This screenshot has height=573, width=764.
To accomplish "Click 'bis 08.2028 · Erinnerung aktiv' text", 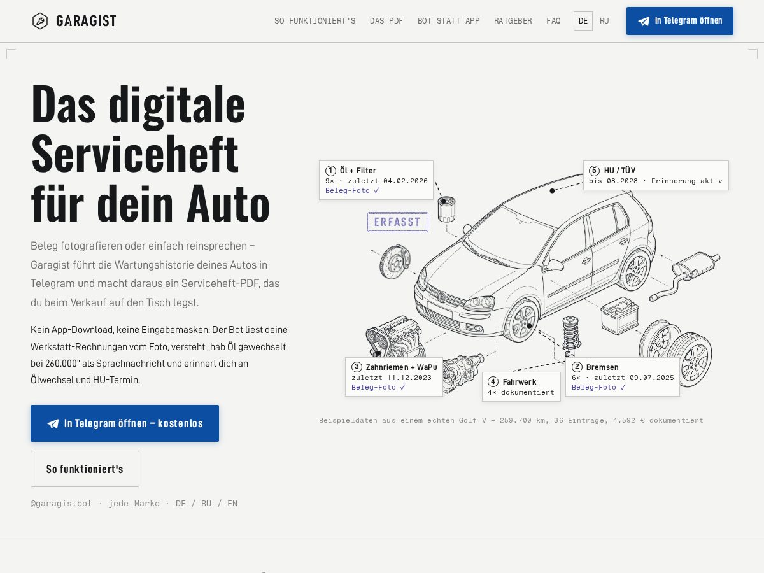I will click(656, 181).
